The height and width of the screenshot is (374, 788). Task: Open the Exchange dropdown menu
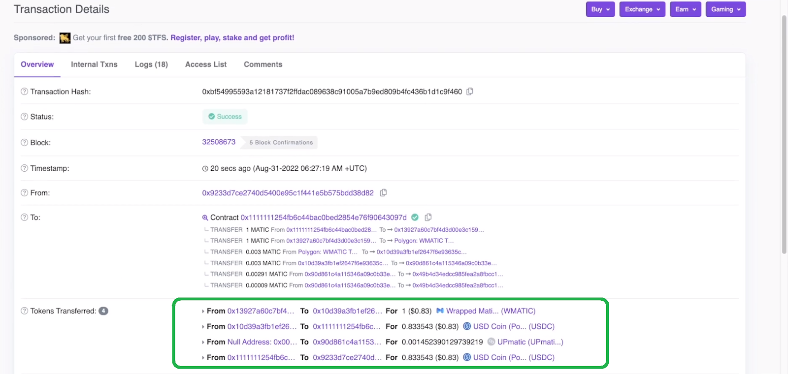click(x=643, y=9)
